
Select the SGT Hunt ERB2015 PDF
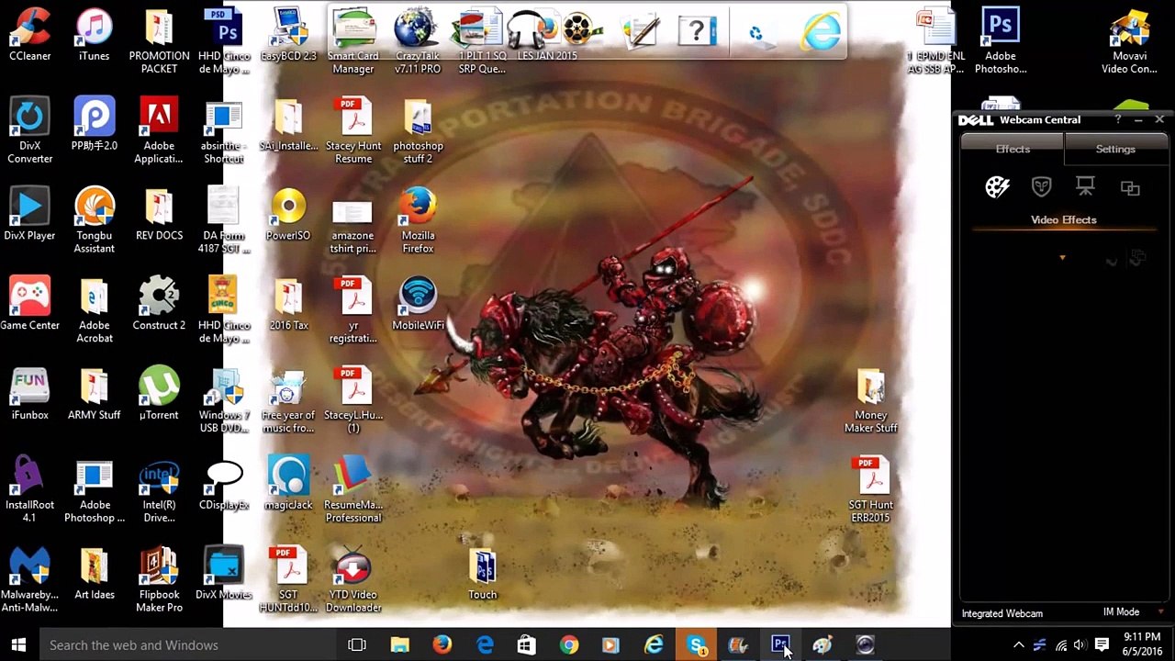(870, 490)
